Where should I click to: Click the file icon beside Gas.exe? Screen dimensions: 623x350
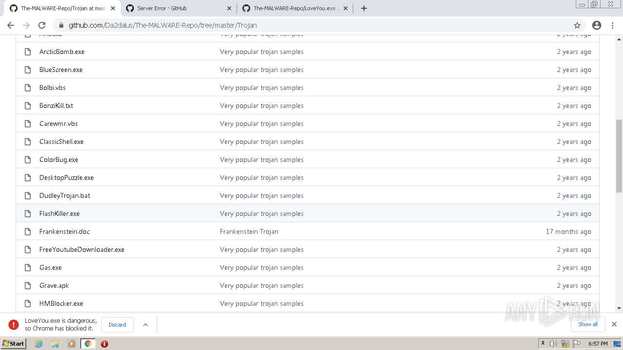pos(28,267)
